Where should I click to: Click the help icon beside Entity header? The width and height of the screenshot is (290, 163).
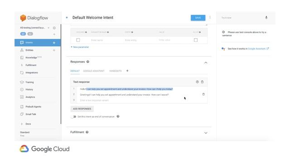click(x=132, y=32)
